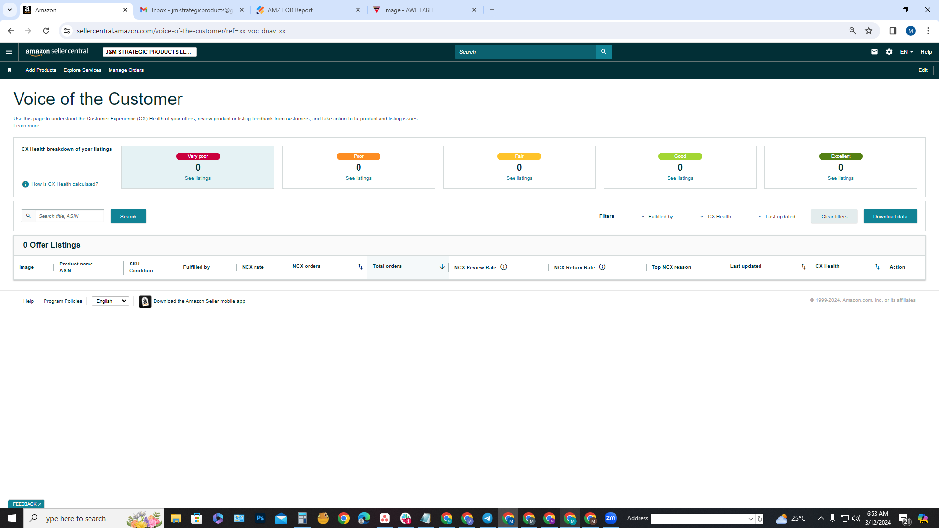Open How is CX Health calculated link

coord(65,184)
